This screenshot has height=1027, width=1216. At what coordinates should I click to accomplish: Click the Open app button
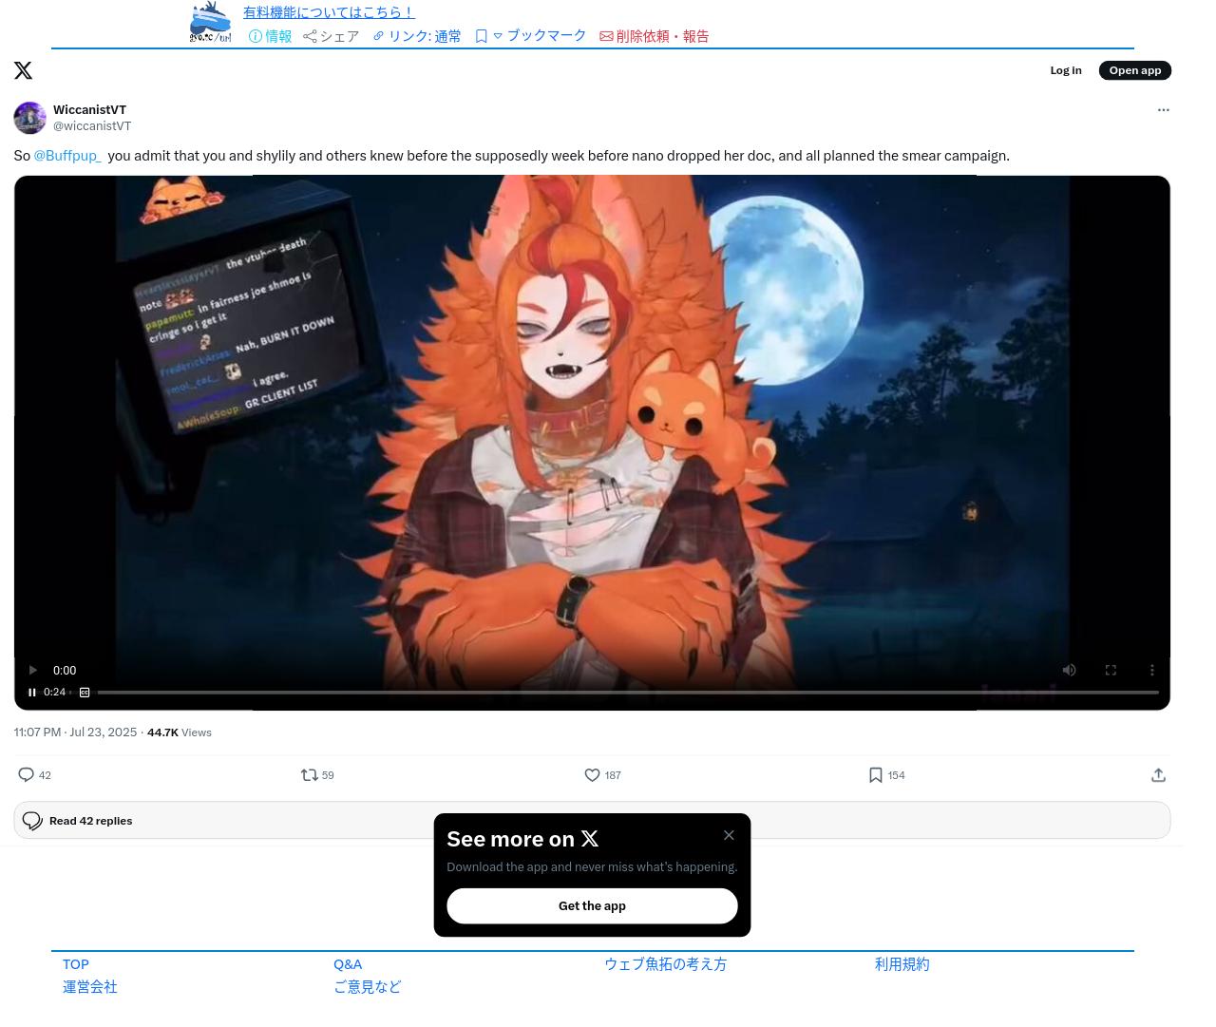pos(1135,70)
